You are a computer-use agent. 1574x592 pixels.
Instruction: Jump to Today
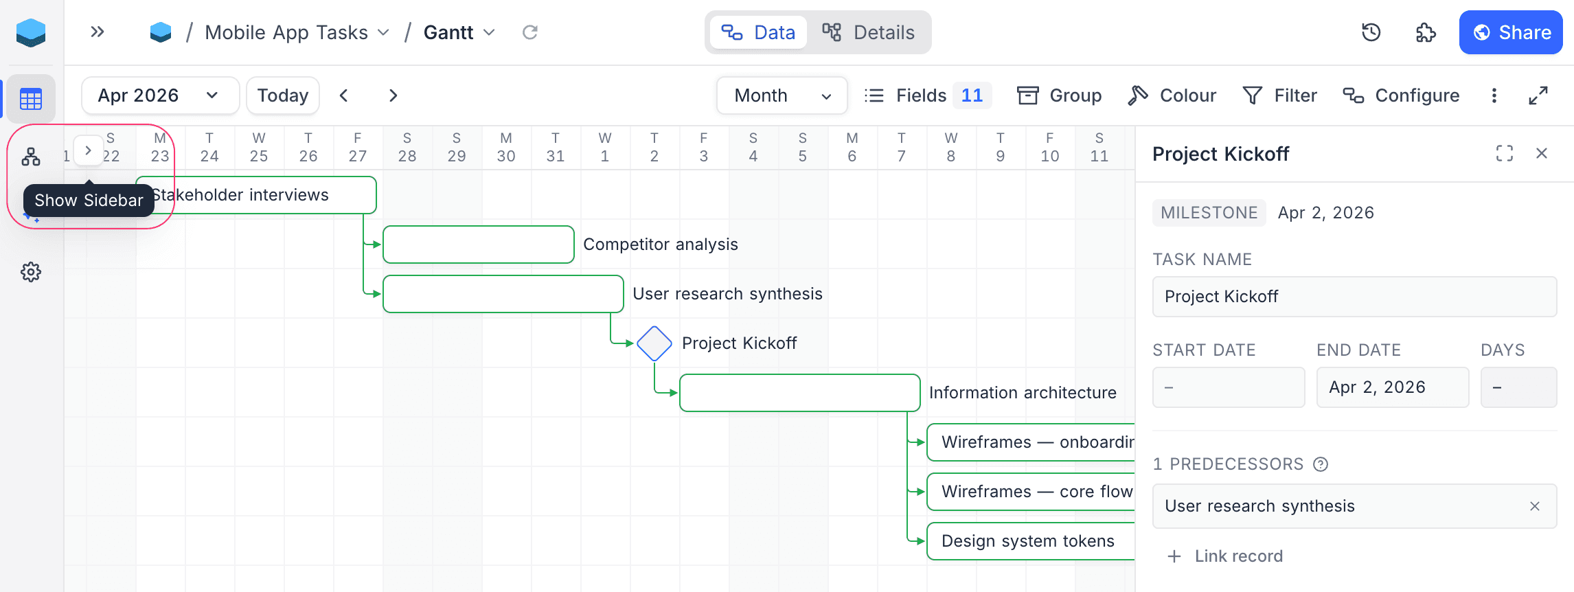[283, 95]
